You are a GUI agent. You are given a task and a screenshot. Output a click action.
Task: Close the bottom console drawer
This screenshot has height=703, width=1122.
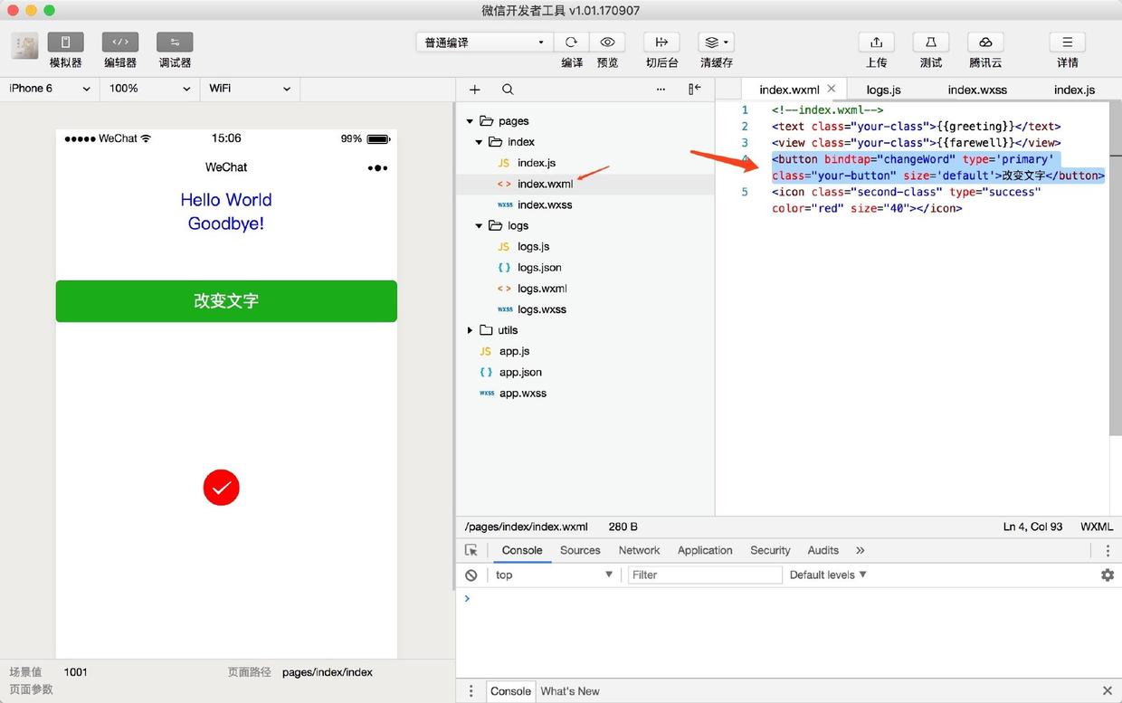point(1108,691)
